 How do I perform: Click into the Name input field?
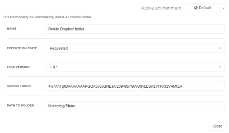pos(135,29)
